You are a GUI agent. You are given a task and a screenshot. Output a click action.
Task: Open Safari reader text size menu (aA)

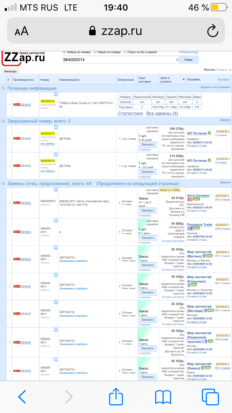21,32
